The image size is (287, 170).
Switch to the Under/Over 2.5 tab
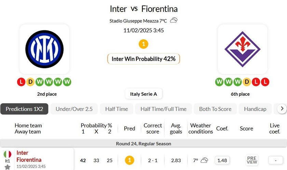74,109
